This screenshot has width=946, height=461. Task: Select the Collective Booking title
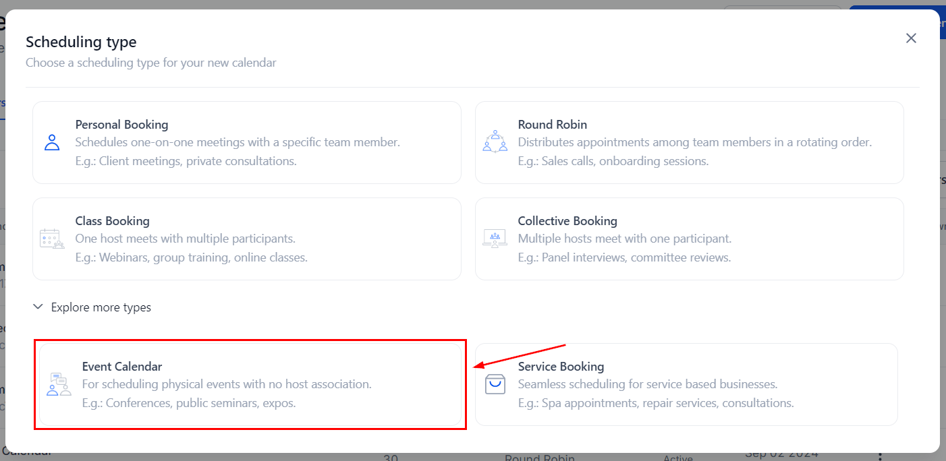pyautogui.click(x=567, y=221)
